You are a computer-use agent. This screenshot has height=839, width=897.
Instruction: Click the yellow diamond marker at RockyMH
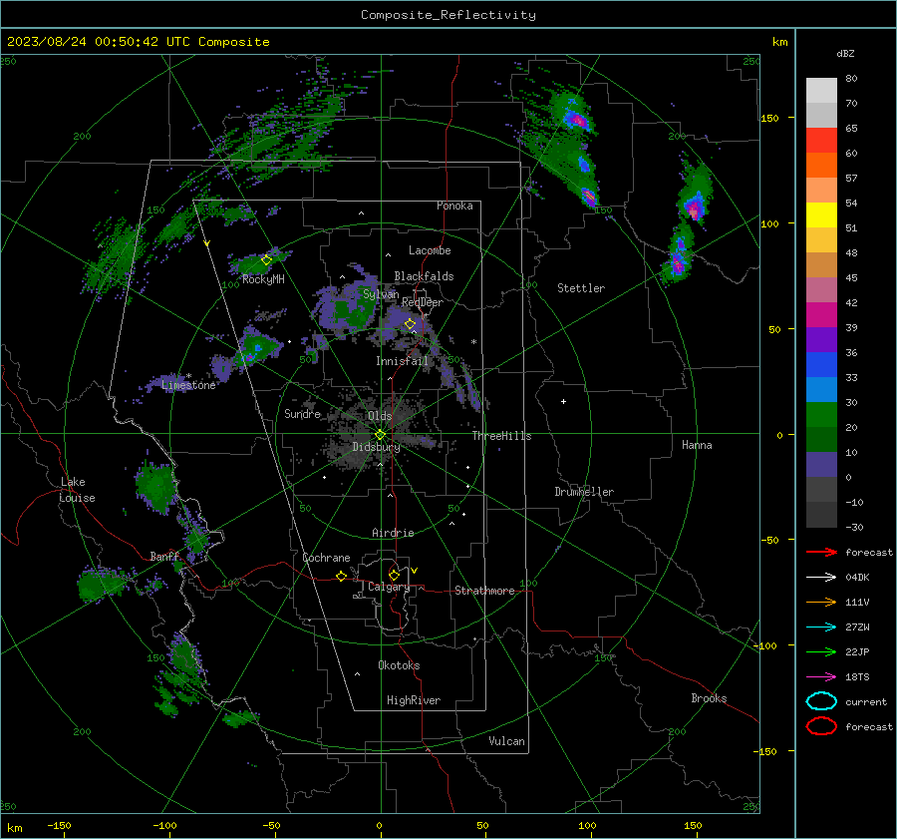(x=266, y=260)
